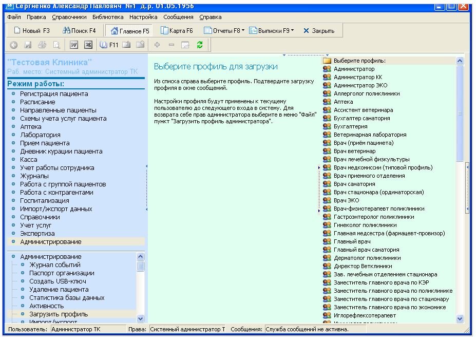This screenshot has width=476, height=340.
Task: Select the Администратор КК profile icon
Action: click(x=327, y=77)
